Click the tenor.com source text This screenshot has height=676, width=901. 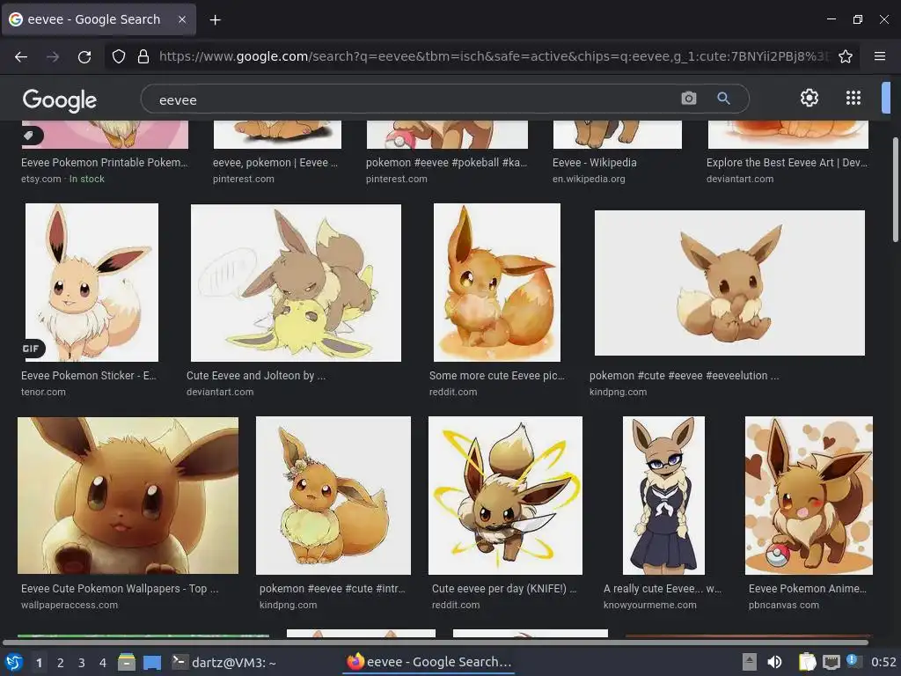click(x=43, y=392)
